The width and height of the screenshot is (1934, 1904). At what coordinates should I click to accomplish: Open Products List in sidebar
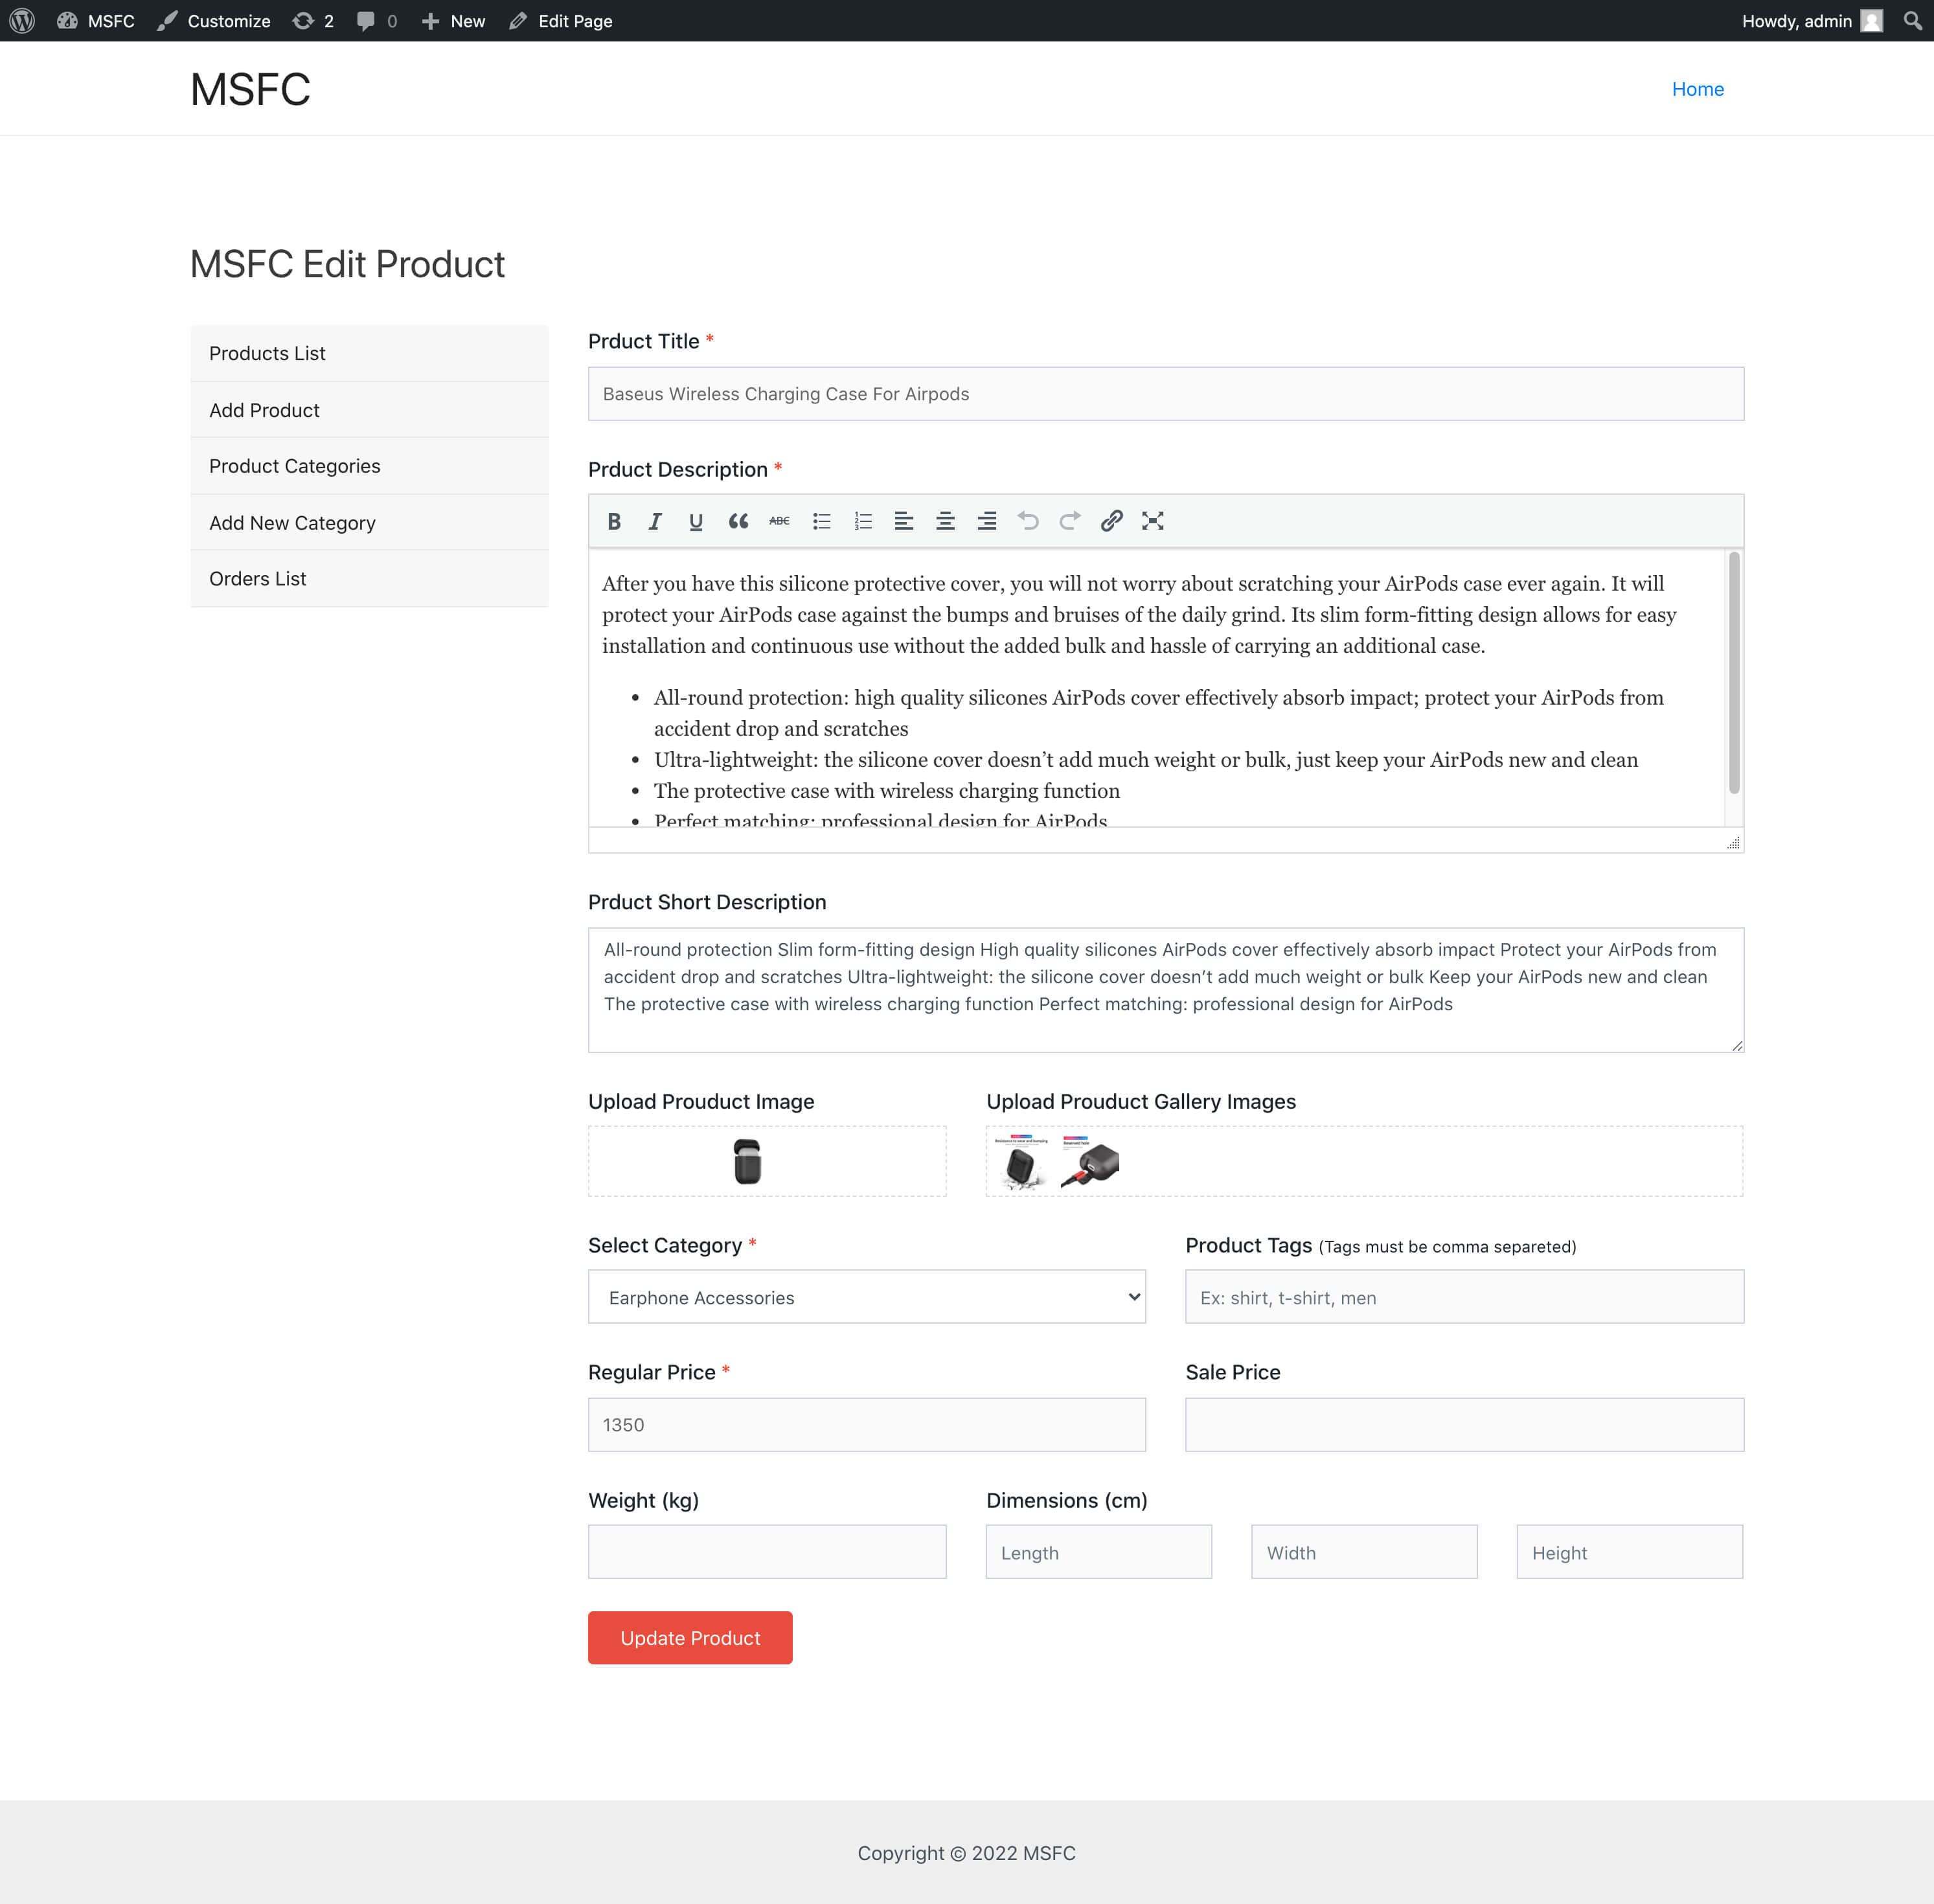pos(267,353)
